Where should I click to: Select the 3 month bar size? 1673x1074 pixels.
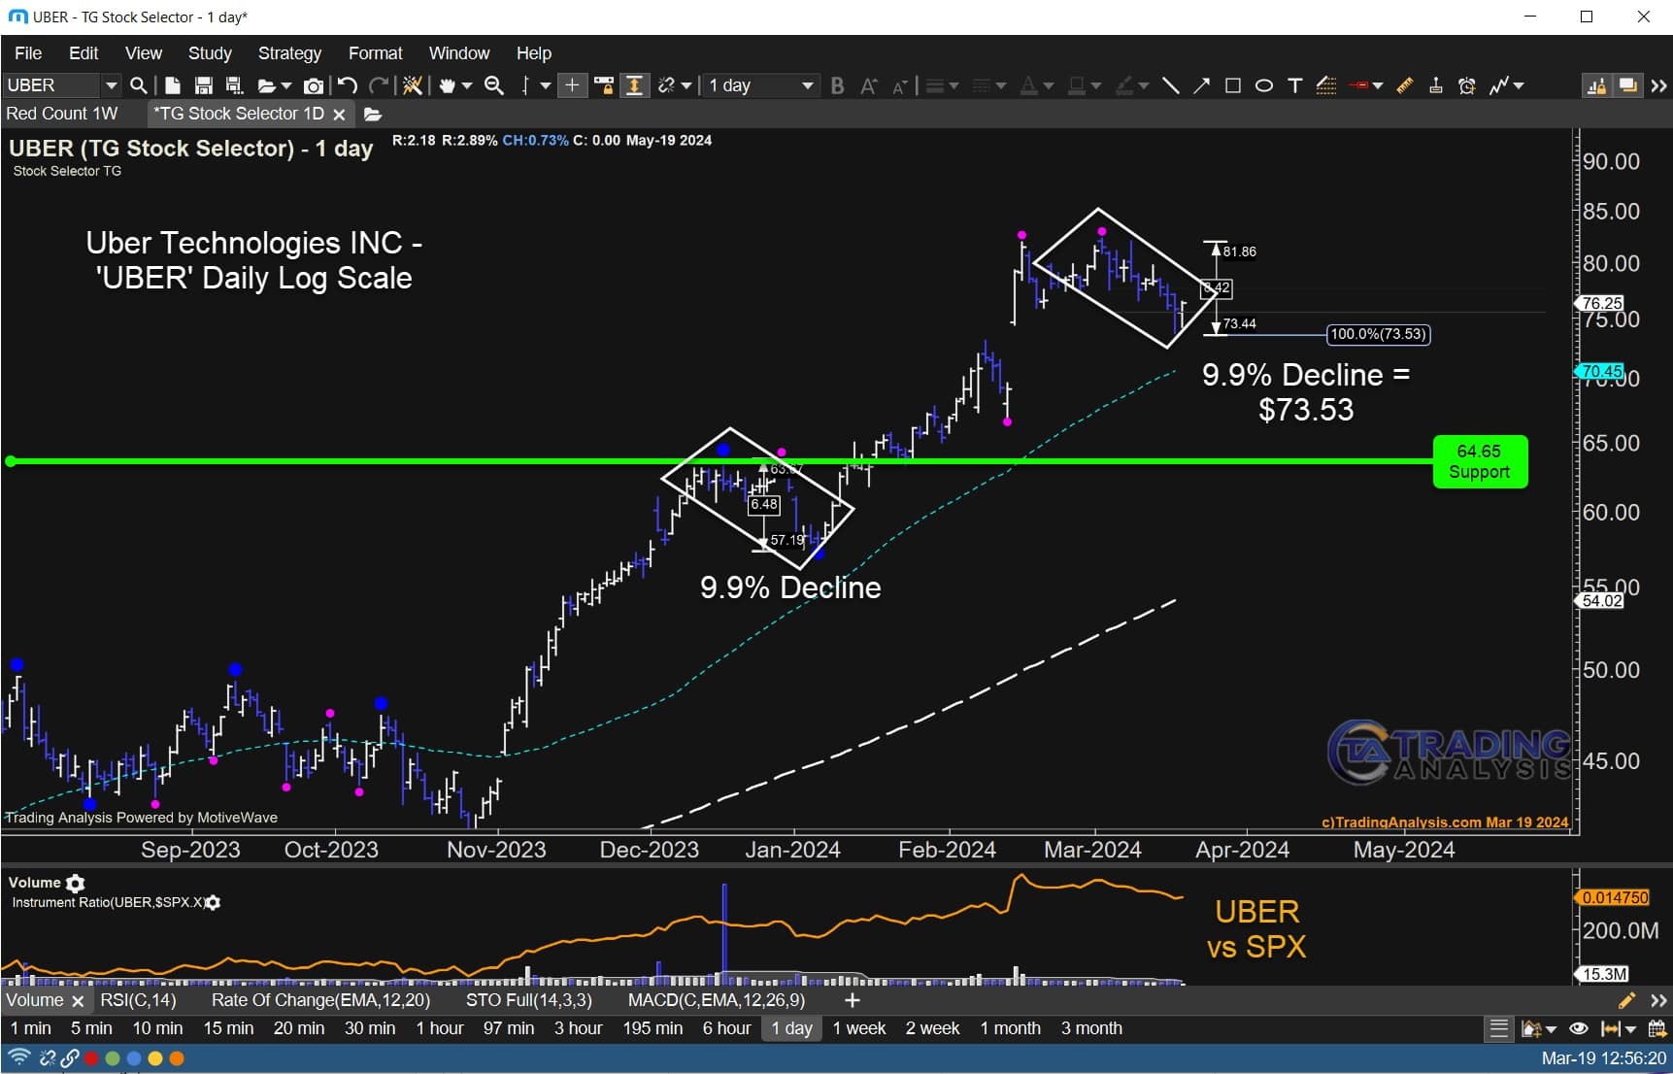click(1091, 1028)
